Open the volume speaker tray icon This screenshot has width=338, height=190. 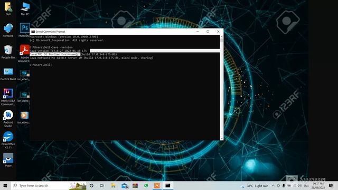tap(299, 185)
